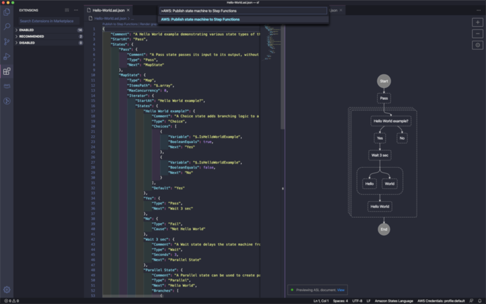Click Search Extensions in Marketplace field

(49, 21)
